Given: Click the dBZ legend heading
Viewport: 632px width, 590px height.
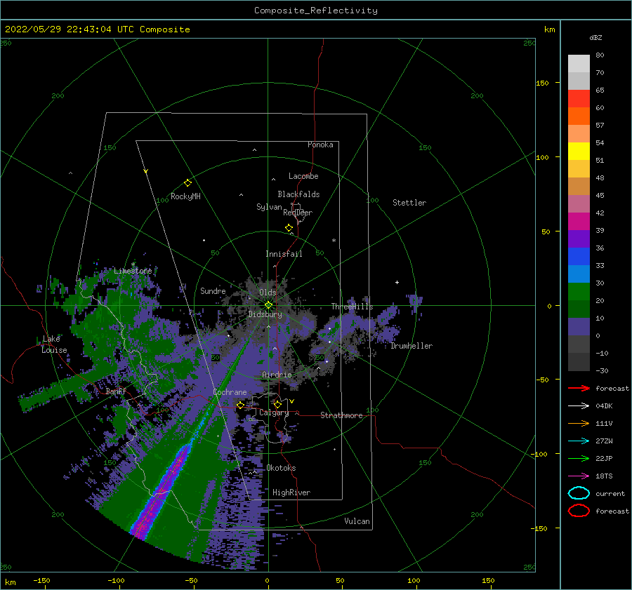Looking at the screenshot, I should coord(595,37).
